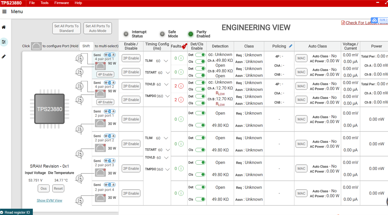This screenshot has height=215, width=388.
Task: Click the Policing edit pencil icon
Action: tap(291, 46)
